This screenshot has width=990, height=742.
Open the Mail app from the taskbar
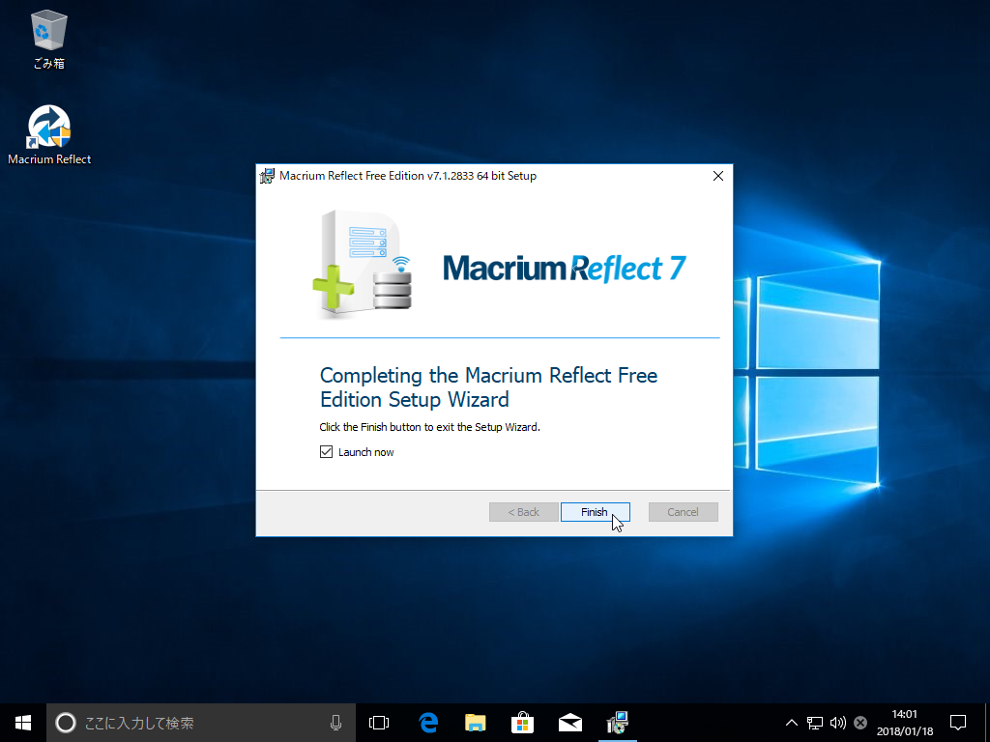click(x=570, y=723)
